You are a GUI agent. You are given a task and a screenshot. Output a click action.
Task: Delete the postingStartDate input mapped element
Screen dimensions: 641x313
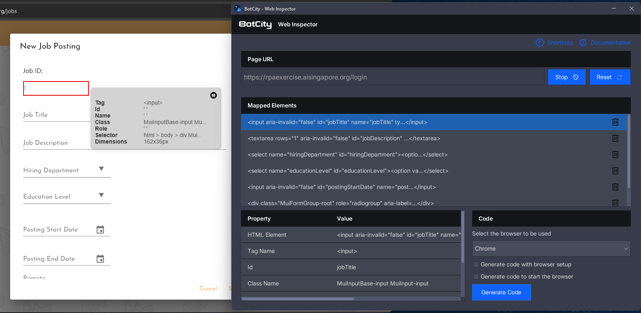615,187
